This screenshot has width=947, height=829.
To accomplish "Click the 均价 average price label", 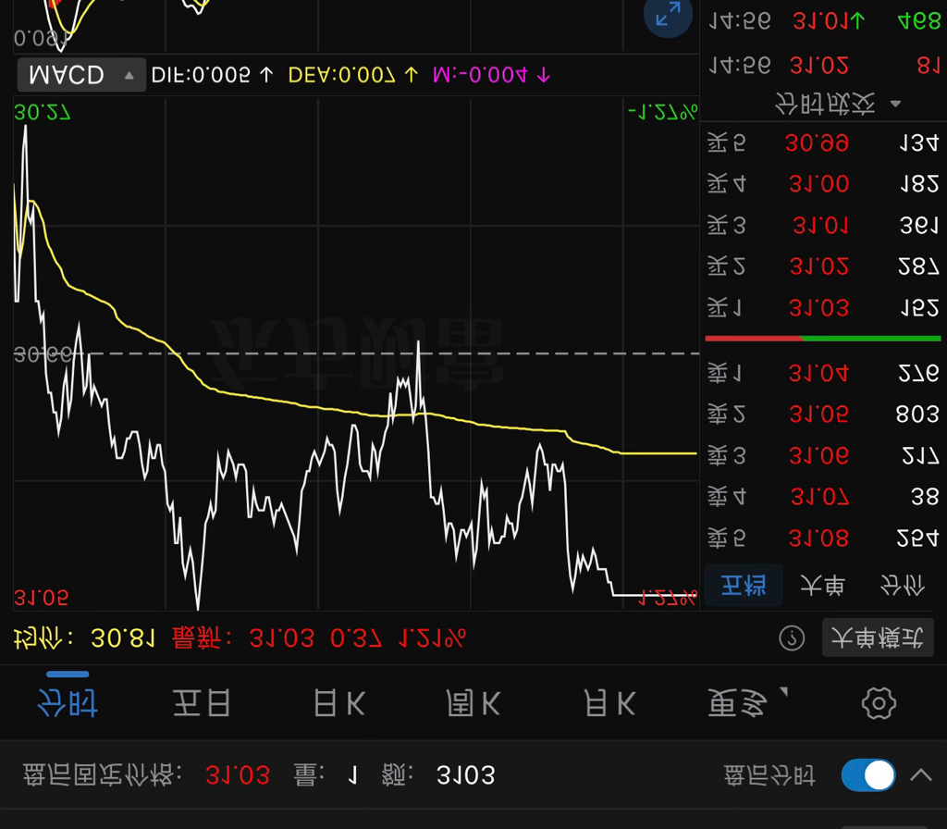I will pos(43,638).
